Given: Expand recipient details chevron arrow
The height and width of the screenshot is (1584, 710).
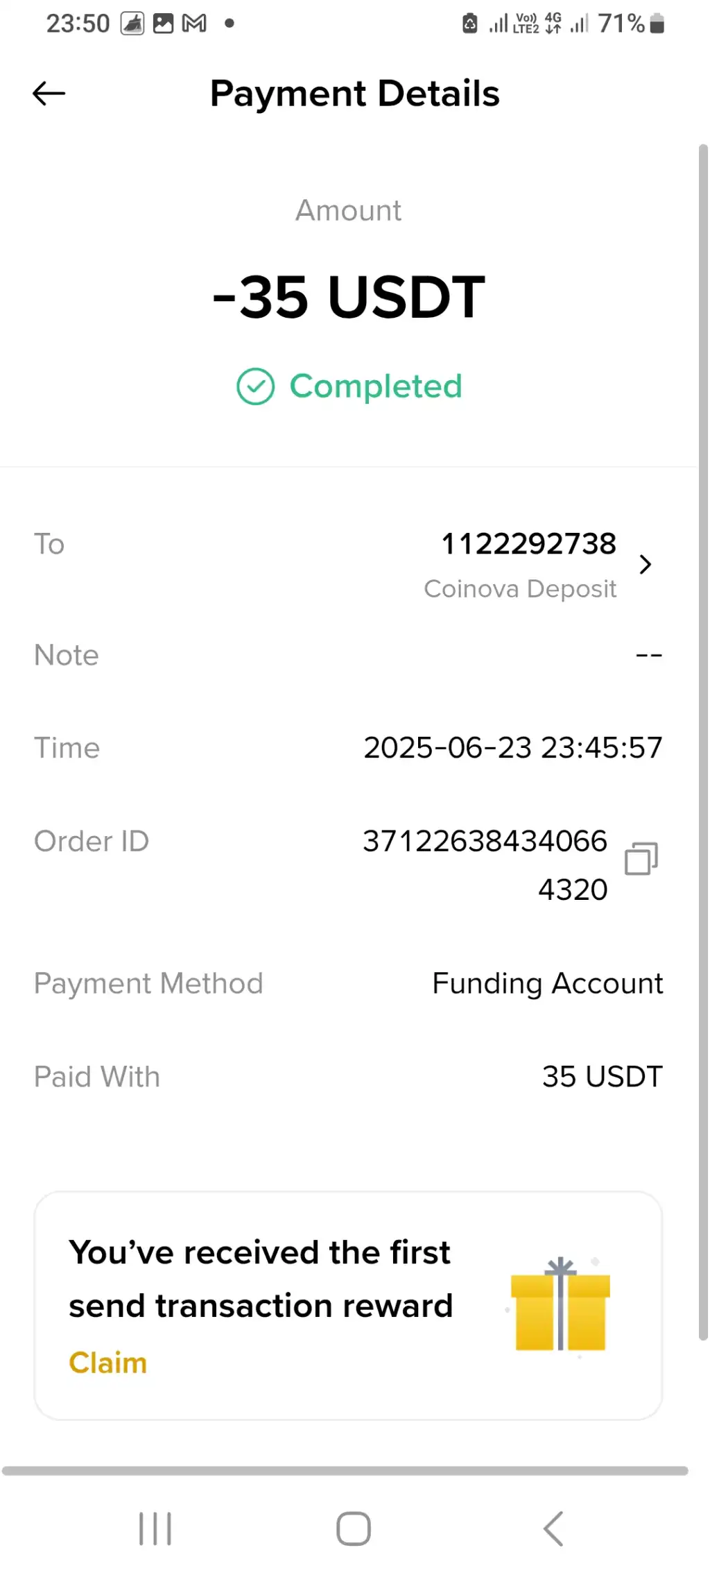Looking at the screenshot, I should [x=646, y=565].
